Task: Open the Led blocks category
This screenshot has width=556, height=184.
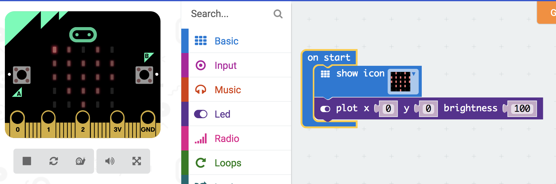Action: point(223,114)
